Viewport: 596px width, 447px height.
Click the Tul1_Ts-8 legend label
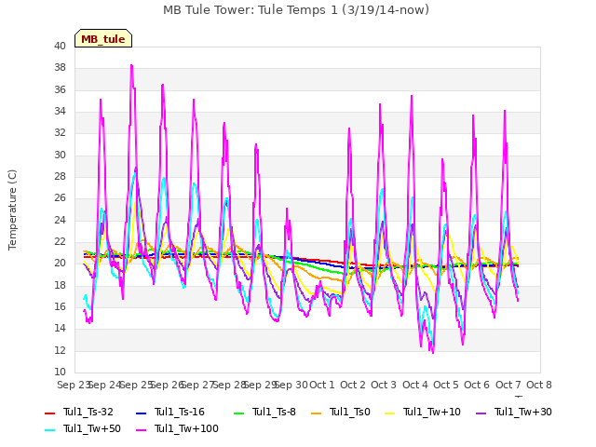274,412
